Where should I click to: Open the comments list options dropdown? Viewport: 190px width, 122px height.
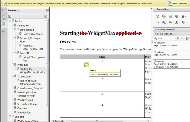point(188,38)
